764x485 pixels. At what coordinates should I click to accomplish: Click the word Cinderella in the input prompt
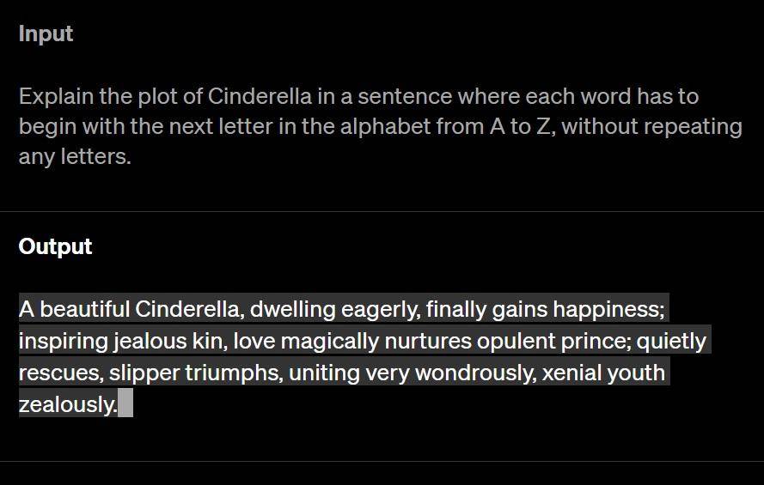tap(260, 96)
